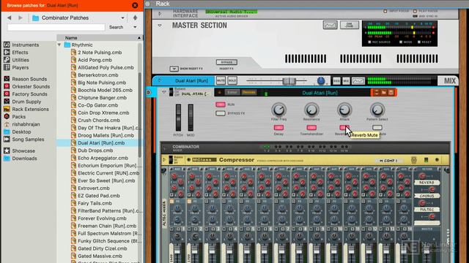Mute the Dual Atari [Run] mix channel

point(221,80)
